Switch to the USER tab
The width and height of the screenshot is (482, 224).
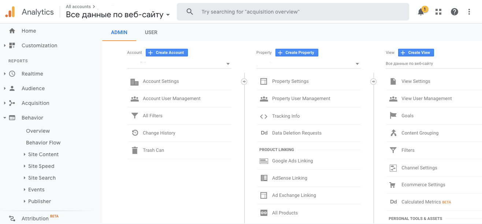click(151, 32)
